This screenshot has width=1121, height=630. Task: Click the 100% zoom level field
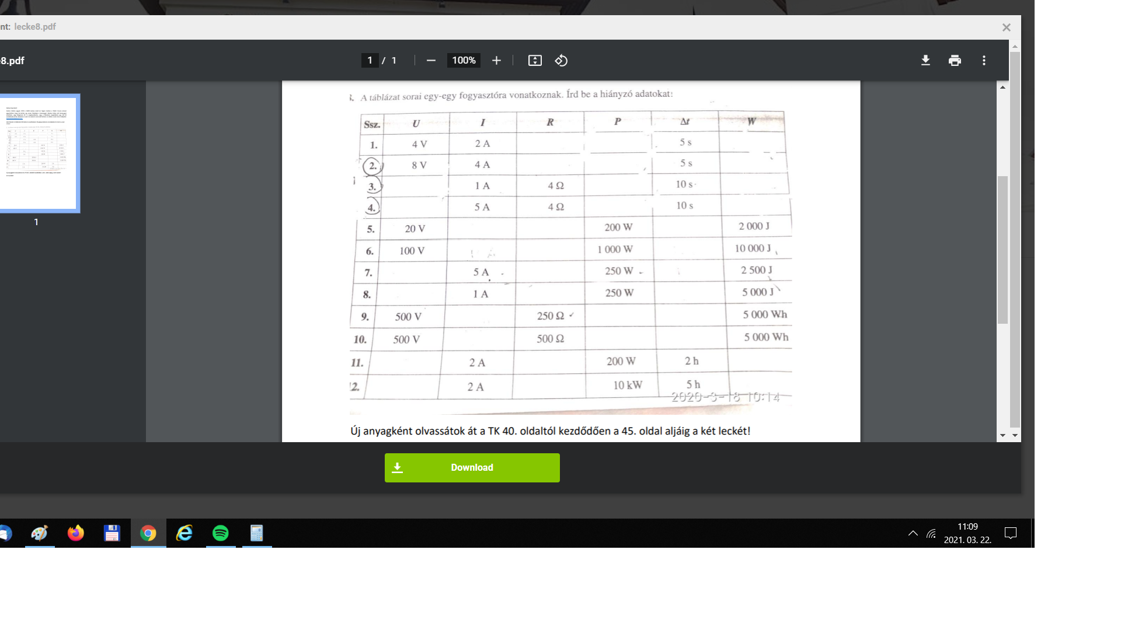[464, 61]
